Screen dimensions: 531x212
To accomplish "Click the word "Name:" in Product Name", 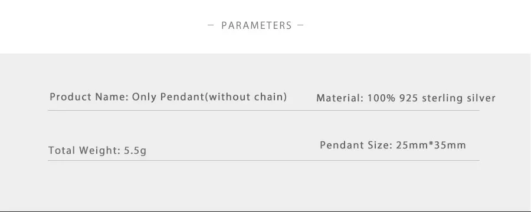I will [x=112, y=97].
